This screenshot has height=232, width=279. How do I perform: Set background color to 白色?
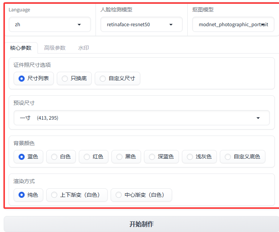click(61, 156)
